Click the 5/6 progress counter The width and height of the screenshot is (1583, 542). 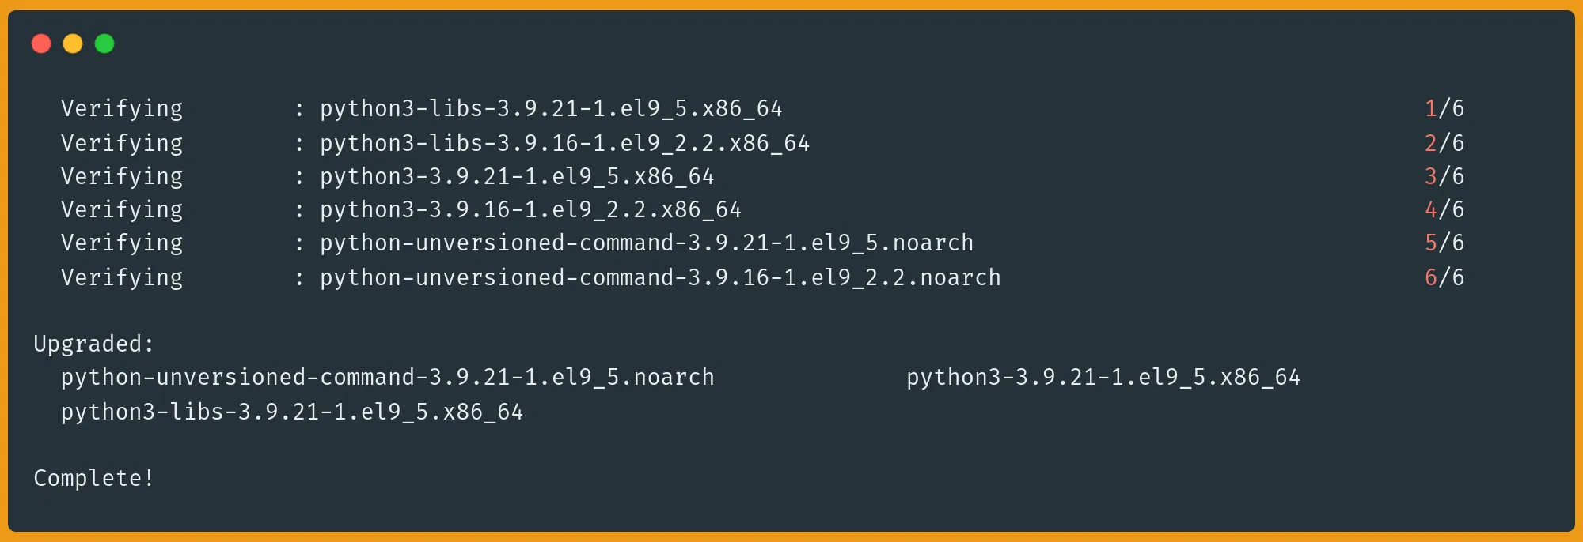1444,243
